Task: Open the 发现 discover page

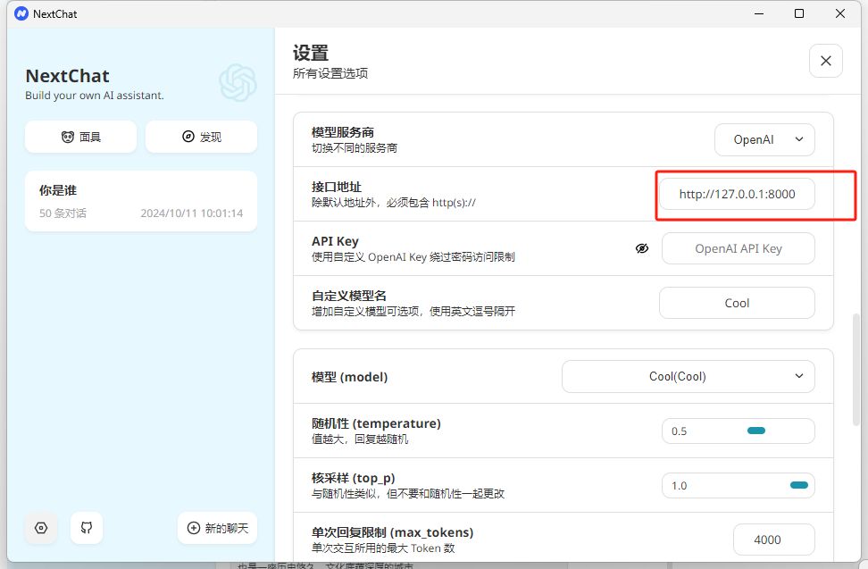Action: [202, 137]
